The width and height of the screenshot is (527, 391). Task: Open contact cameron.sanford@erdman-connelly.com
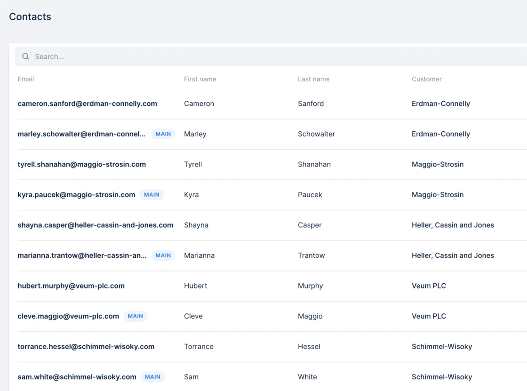(x=88, y=104)
